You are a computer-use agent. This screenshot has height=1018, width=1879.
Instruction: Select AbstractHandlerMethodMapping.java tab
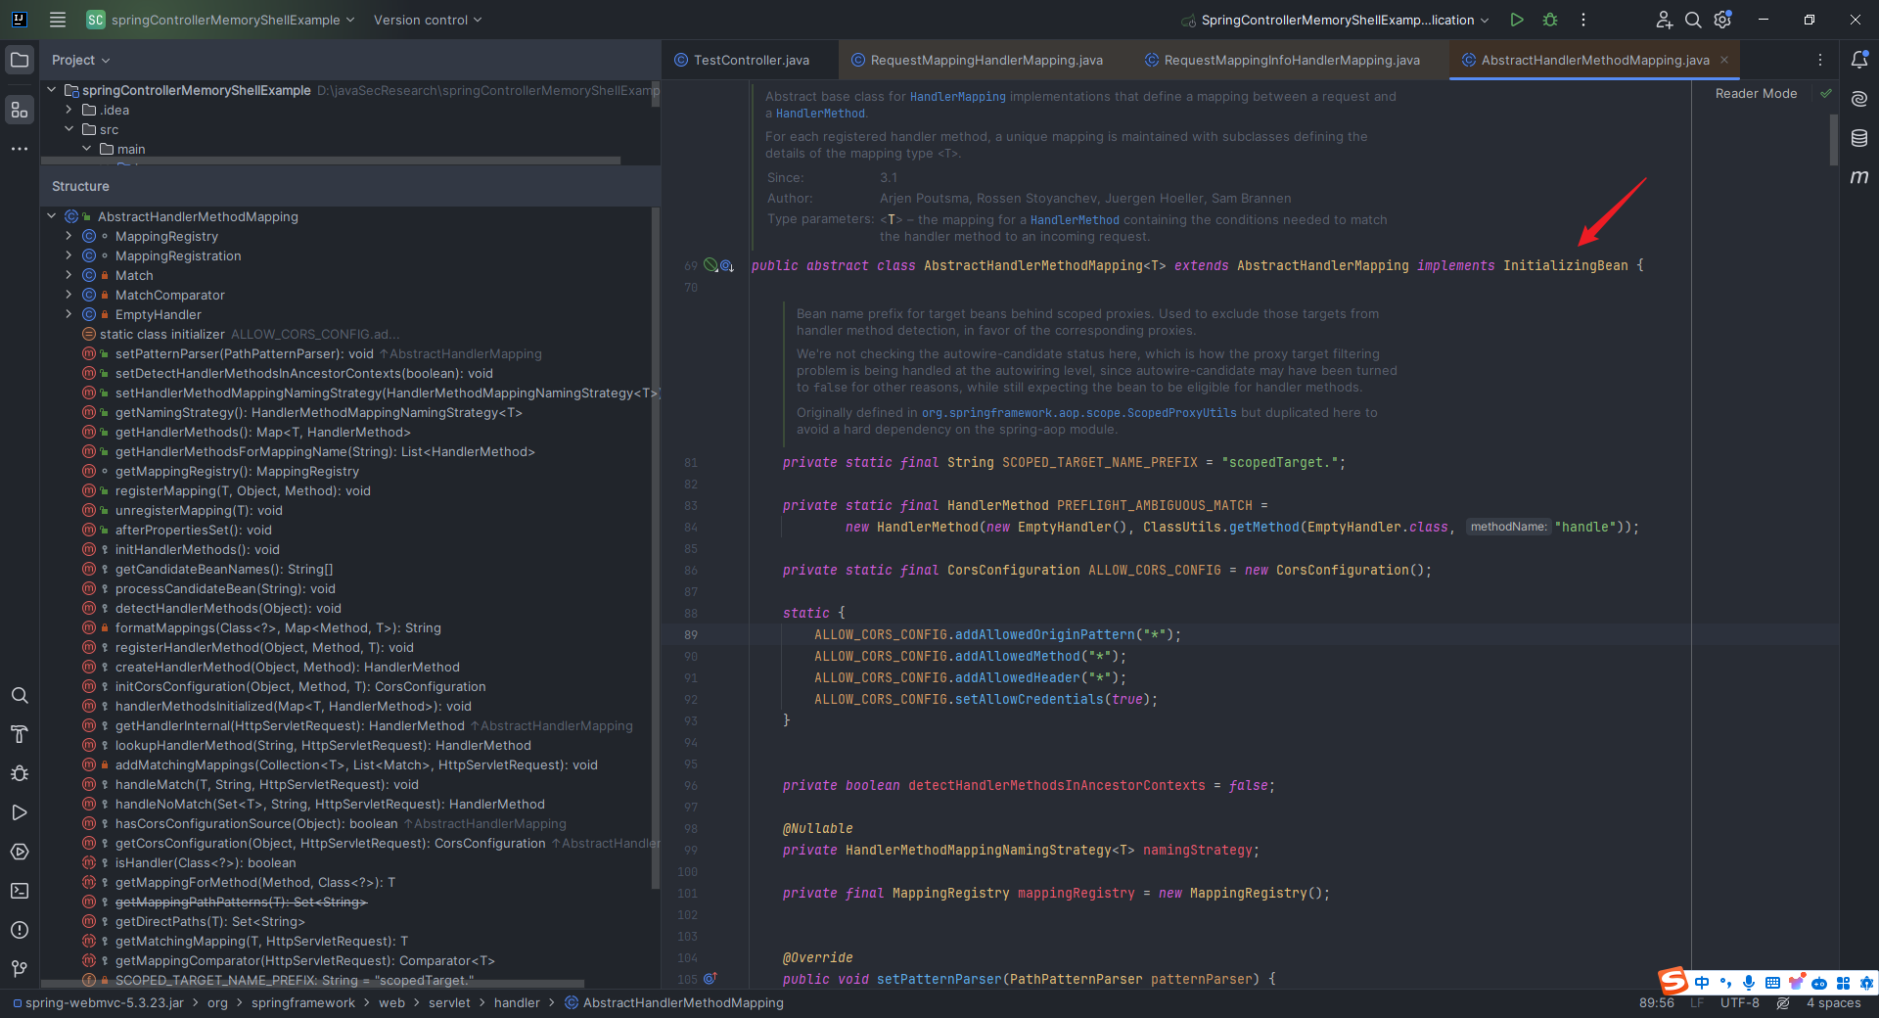click(x=1595, y=60)
